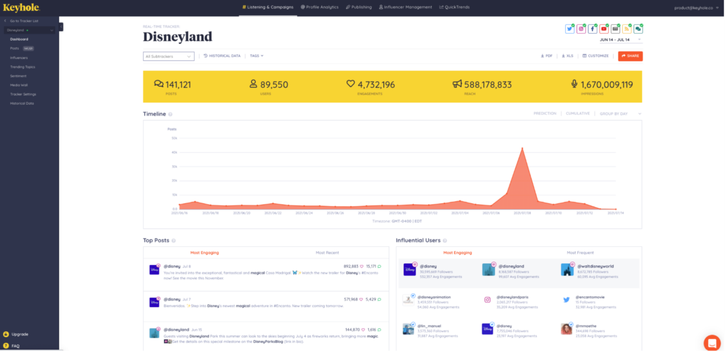Open the orange chat support widget

(x=712, y=343)
